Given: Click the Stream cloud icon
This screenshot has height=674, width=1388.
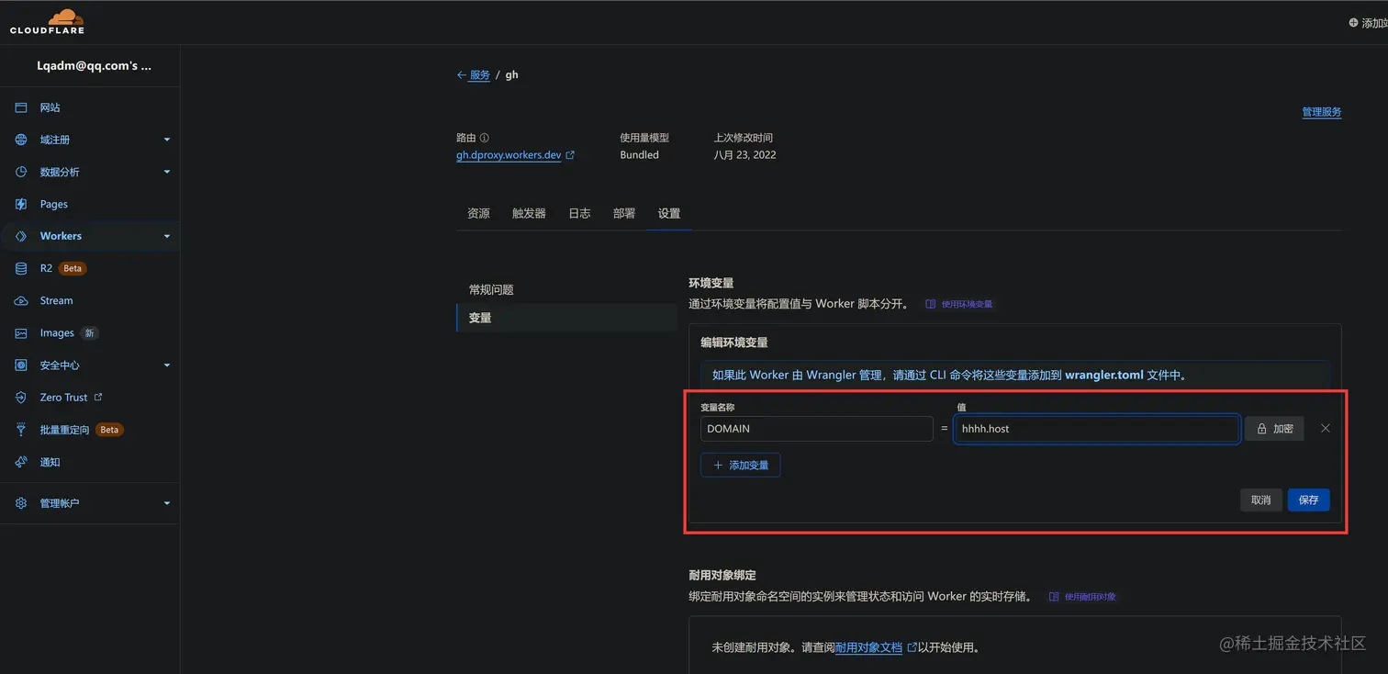Looking at the screenshot, I should click(21, 300).
